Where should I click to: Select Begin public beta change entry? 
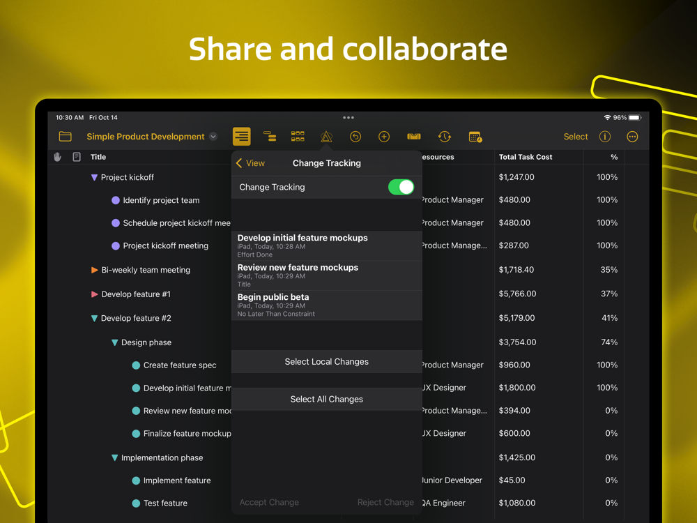pos(327,305)
